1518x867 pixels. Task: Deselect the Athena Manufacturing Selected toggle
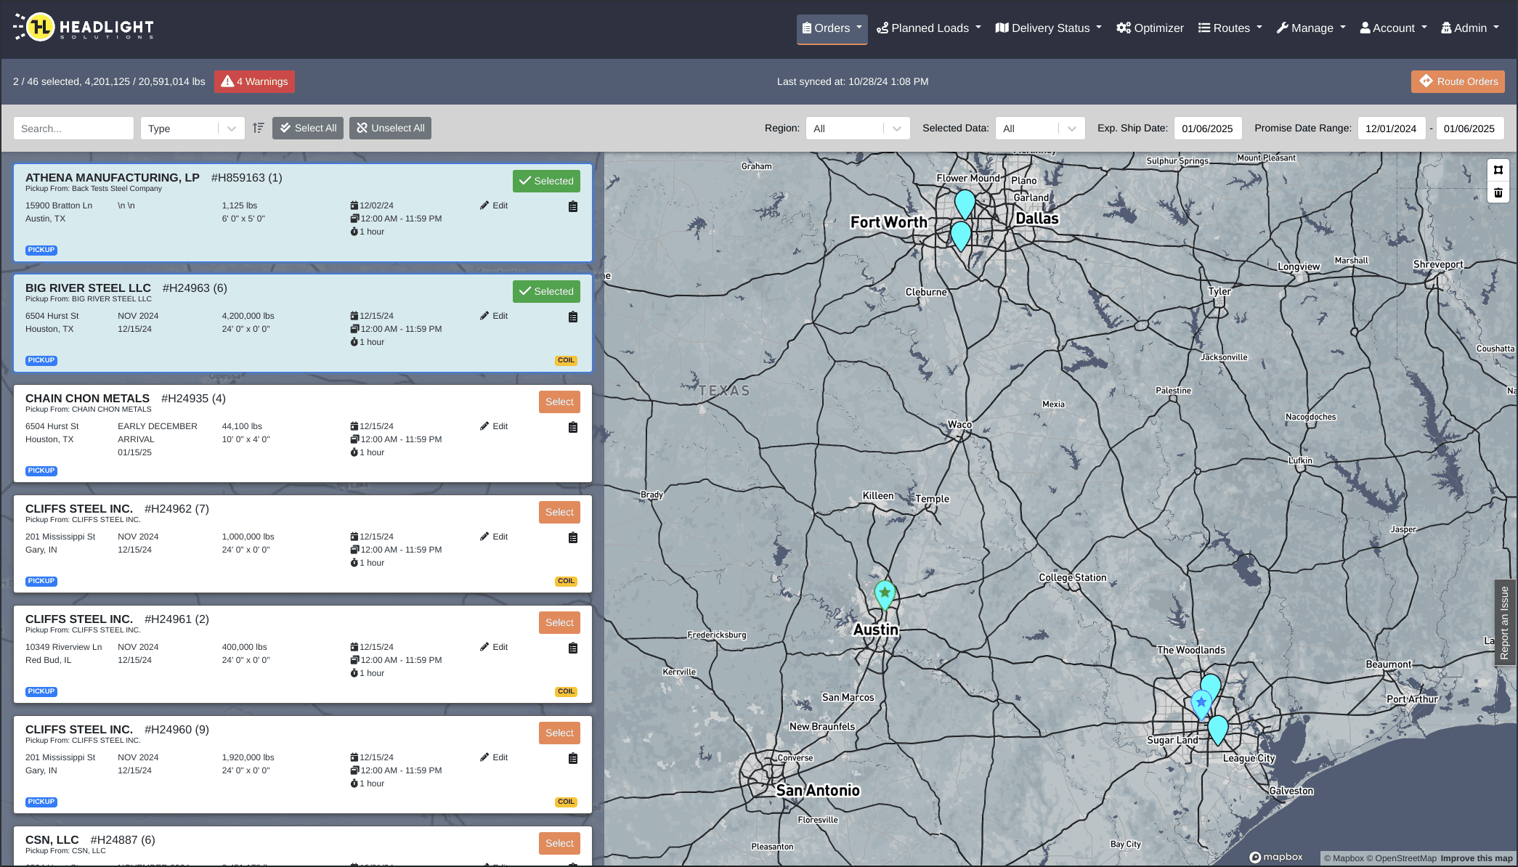point(545,181)
